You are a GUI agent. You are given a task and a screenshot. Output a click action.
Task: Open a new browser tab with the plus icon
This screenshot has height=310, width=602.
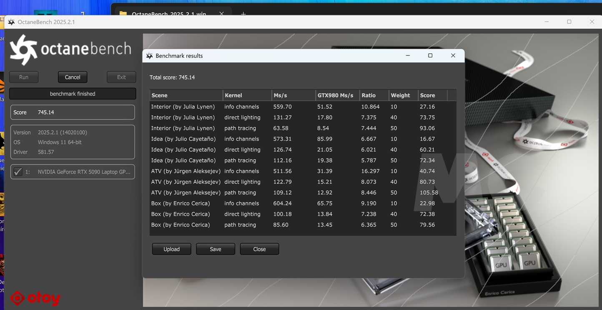(243, 14)
